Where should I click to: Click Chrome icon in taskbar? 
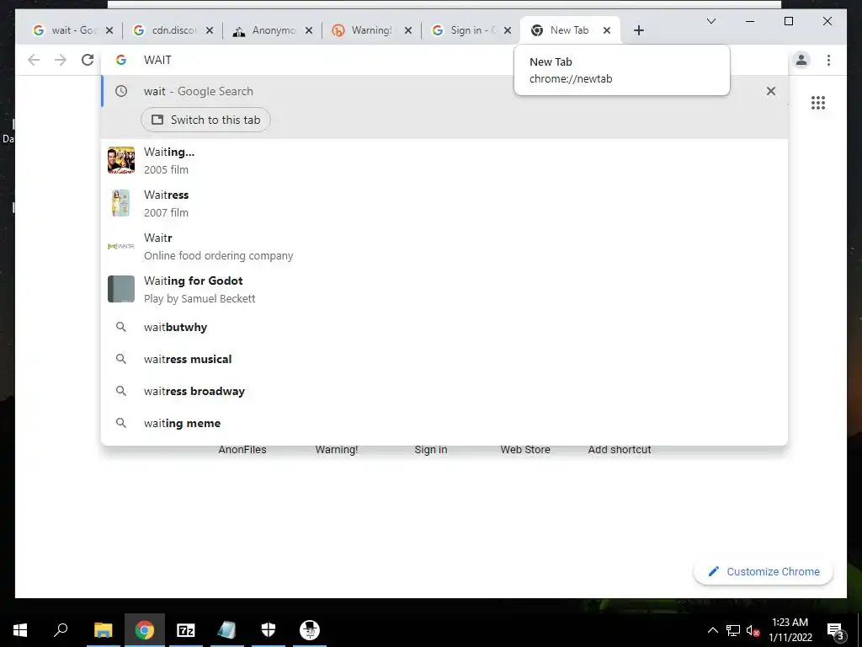145,630
